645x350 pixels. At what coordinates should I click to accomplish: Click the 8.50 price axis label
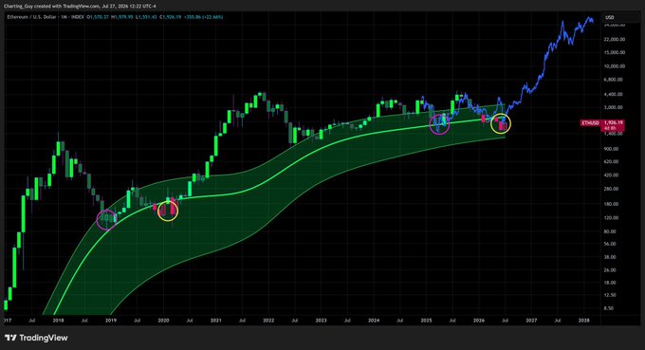tap(609, 308)
